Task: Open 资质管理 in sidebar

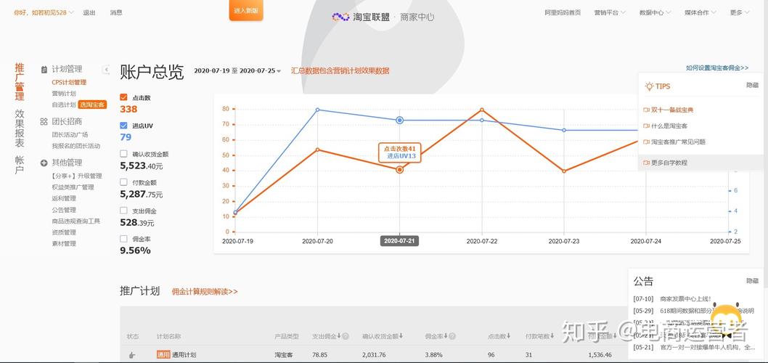Action: coord(64,232)
